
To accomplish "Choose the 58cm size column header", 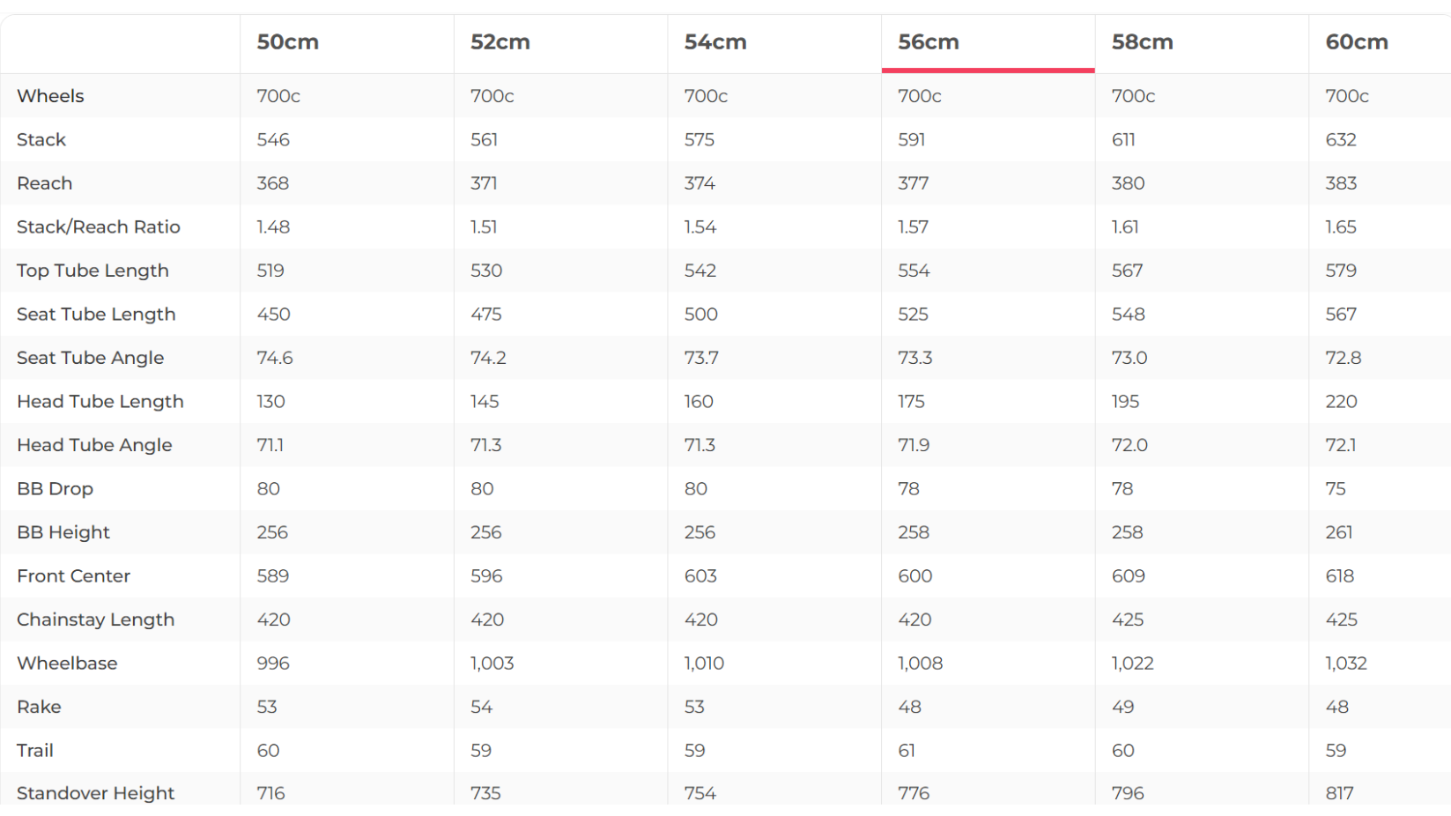I will click(1142, 42).
